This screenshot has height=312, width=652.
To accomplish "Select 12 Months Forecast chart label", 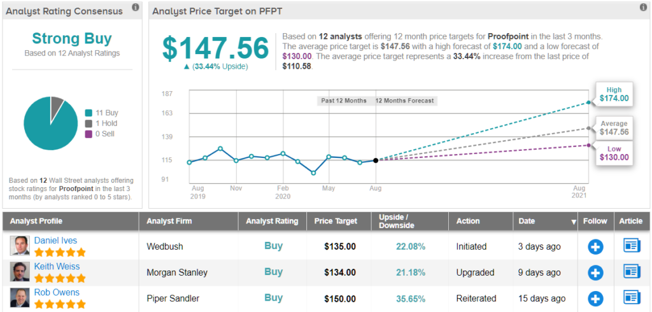I will point(404,101).
